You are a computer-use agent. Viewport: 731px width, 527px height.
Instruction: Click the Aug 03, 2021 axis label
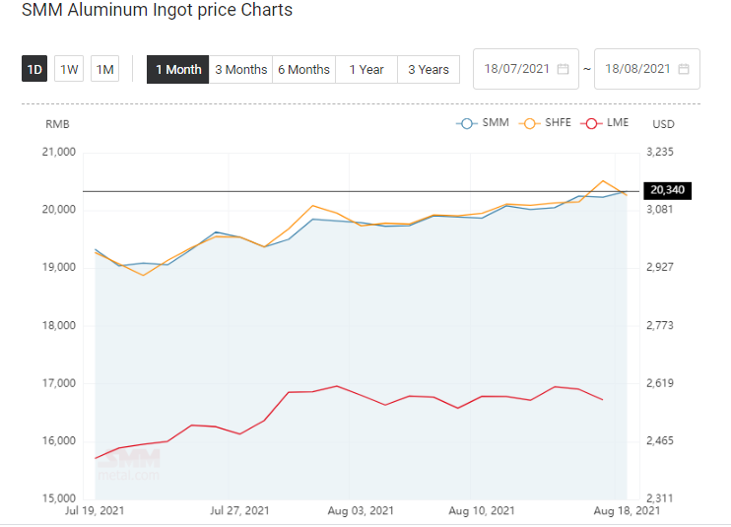point(361,510)
